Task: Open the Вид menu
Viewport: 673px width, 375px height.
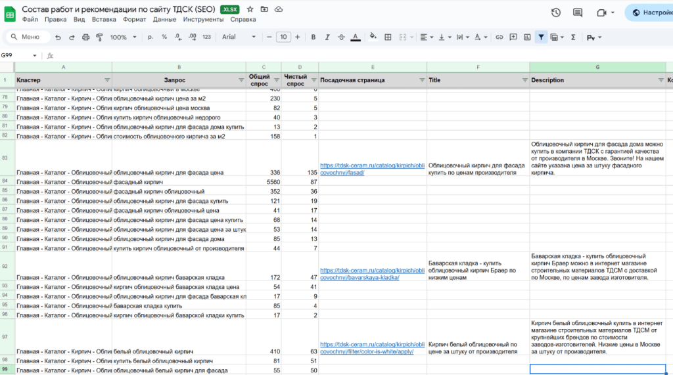Action: tap(79, 20)
